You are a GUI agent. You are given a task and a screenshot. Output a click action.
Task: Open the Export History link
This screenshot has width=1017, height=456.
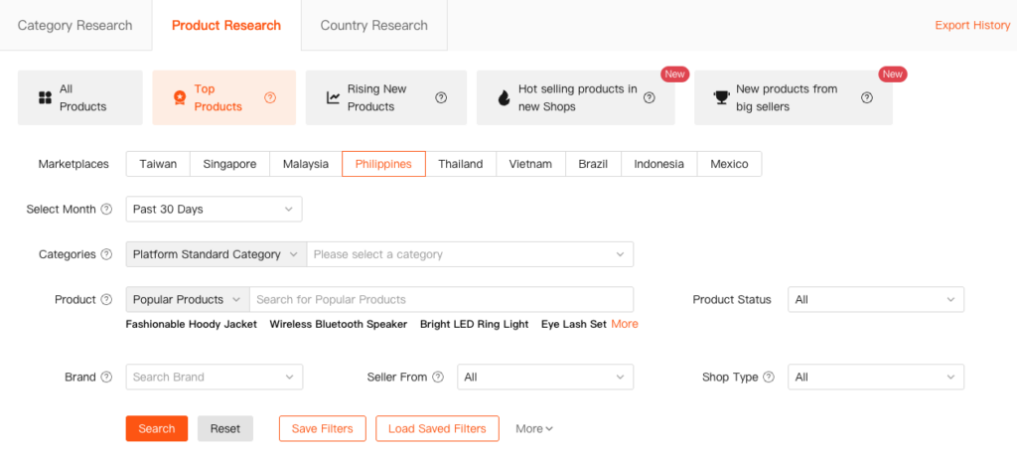point(972,26)
